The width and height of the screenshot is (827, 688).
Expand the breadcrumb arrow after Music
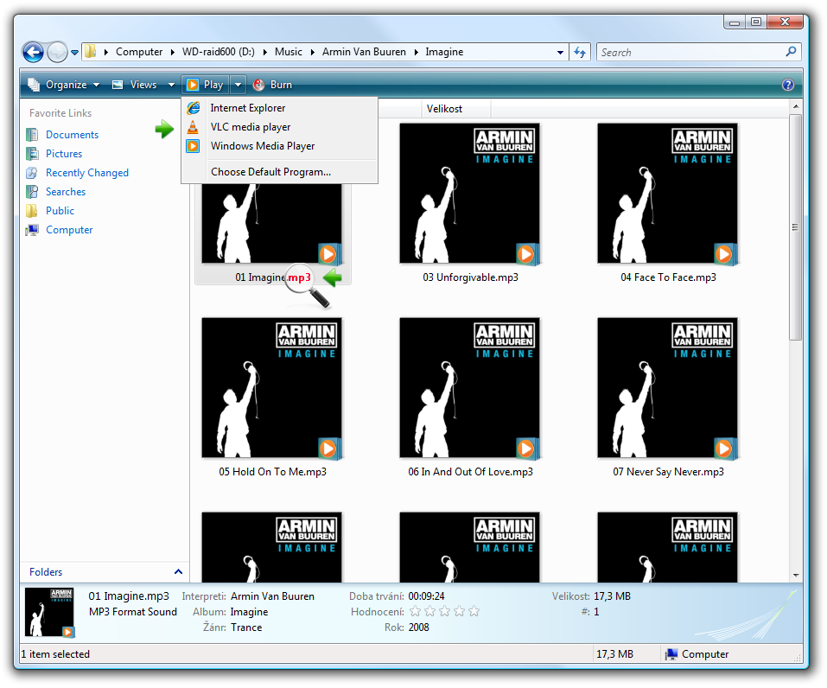[312, 52]
